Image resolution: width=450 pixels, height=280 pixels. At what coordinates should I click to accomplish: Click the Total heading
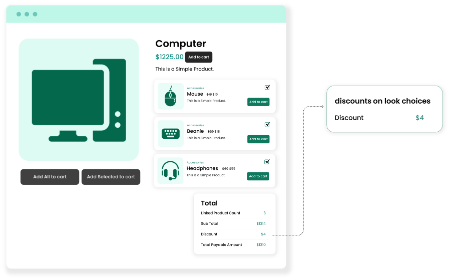[x=209, y=203]
